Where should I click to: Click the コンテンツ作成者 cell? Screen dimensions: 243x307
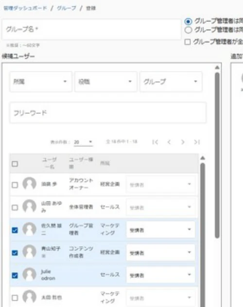pyautogui.click(x=81, y=252)
